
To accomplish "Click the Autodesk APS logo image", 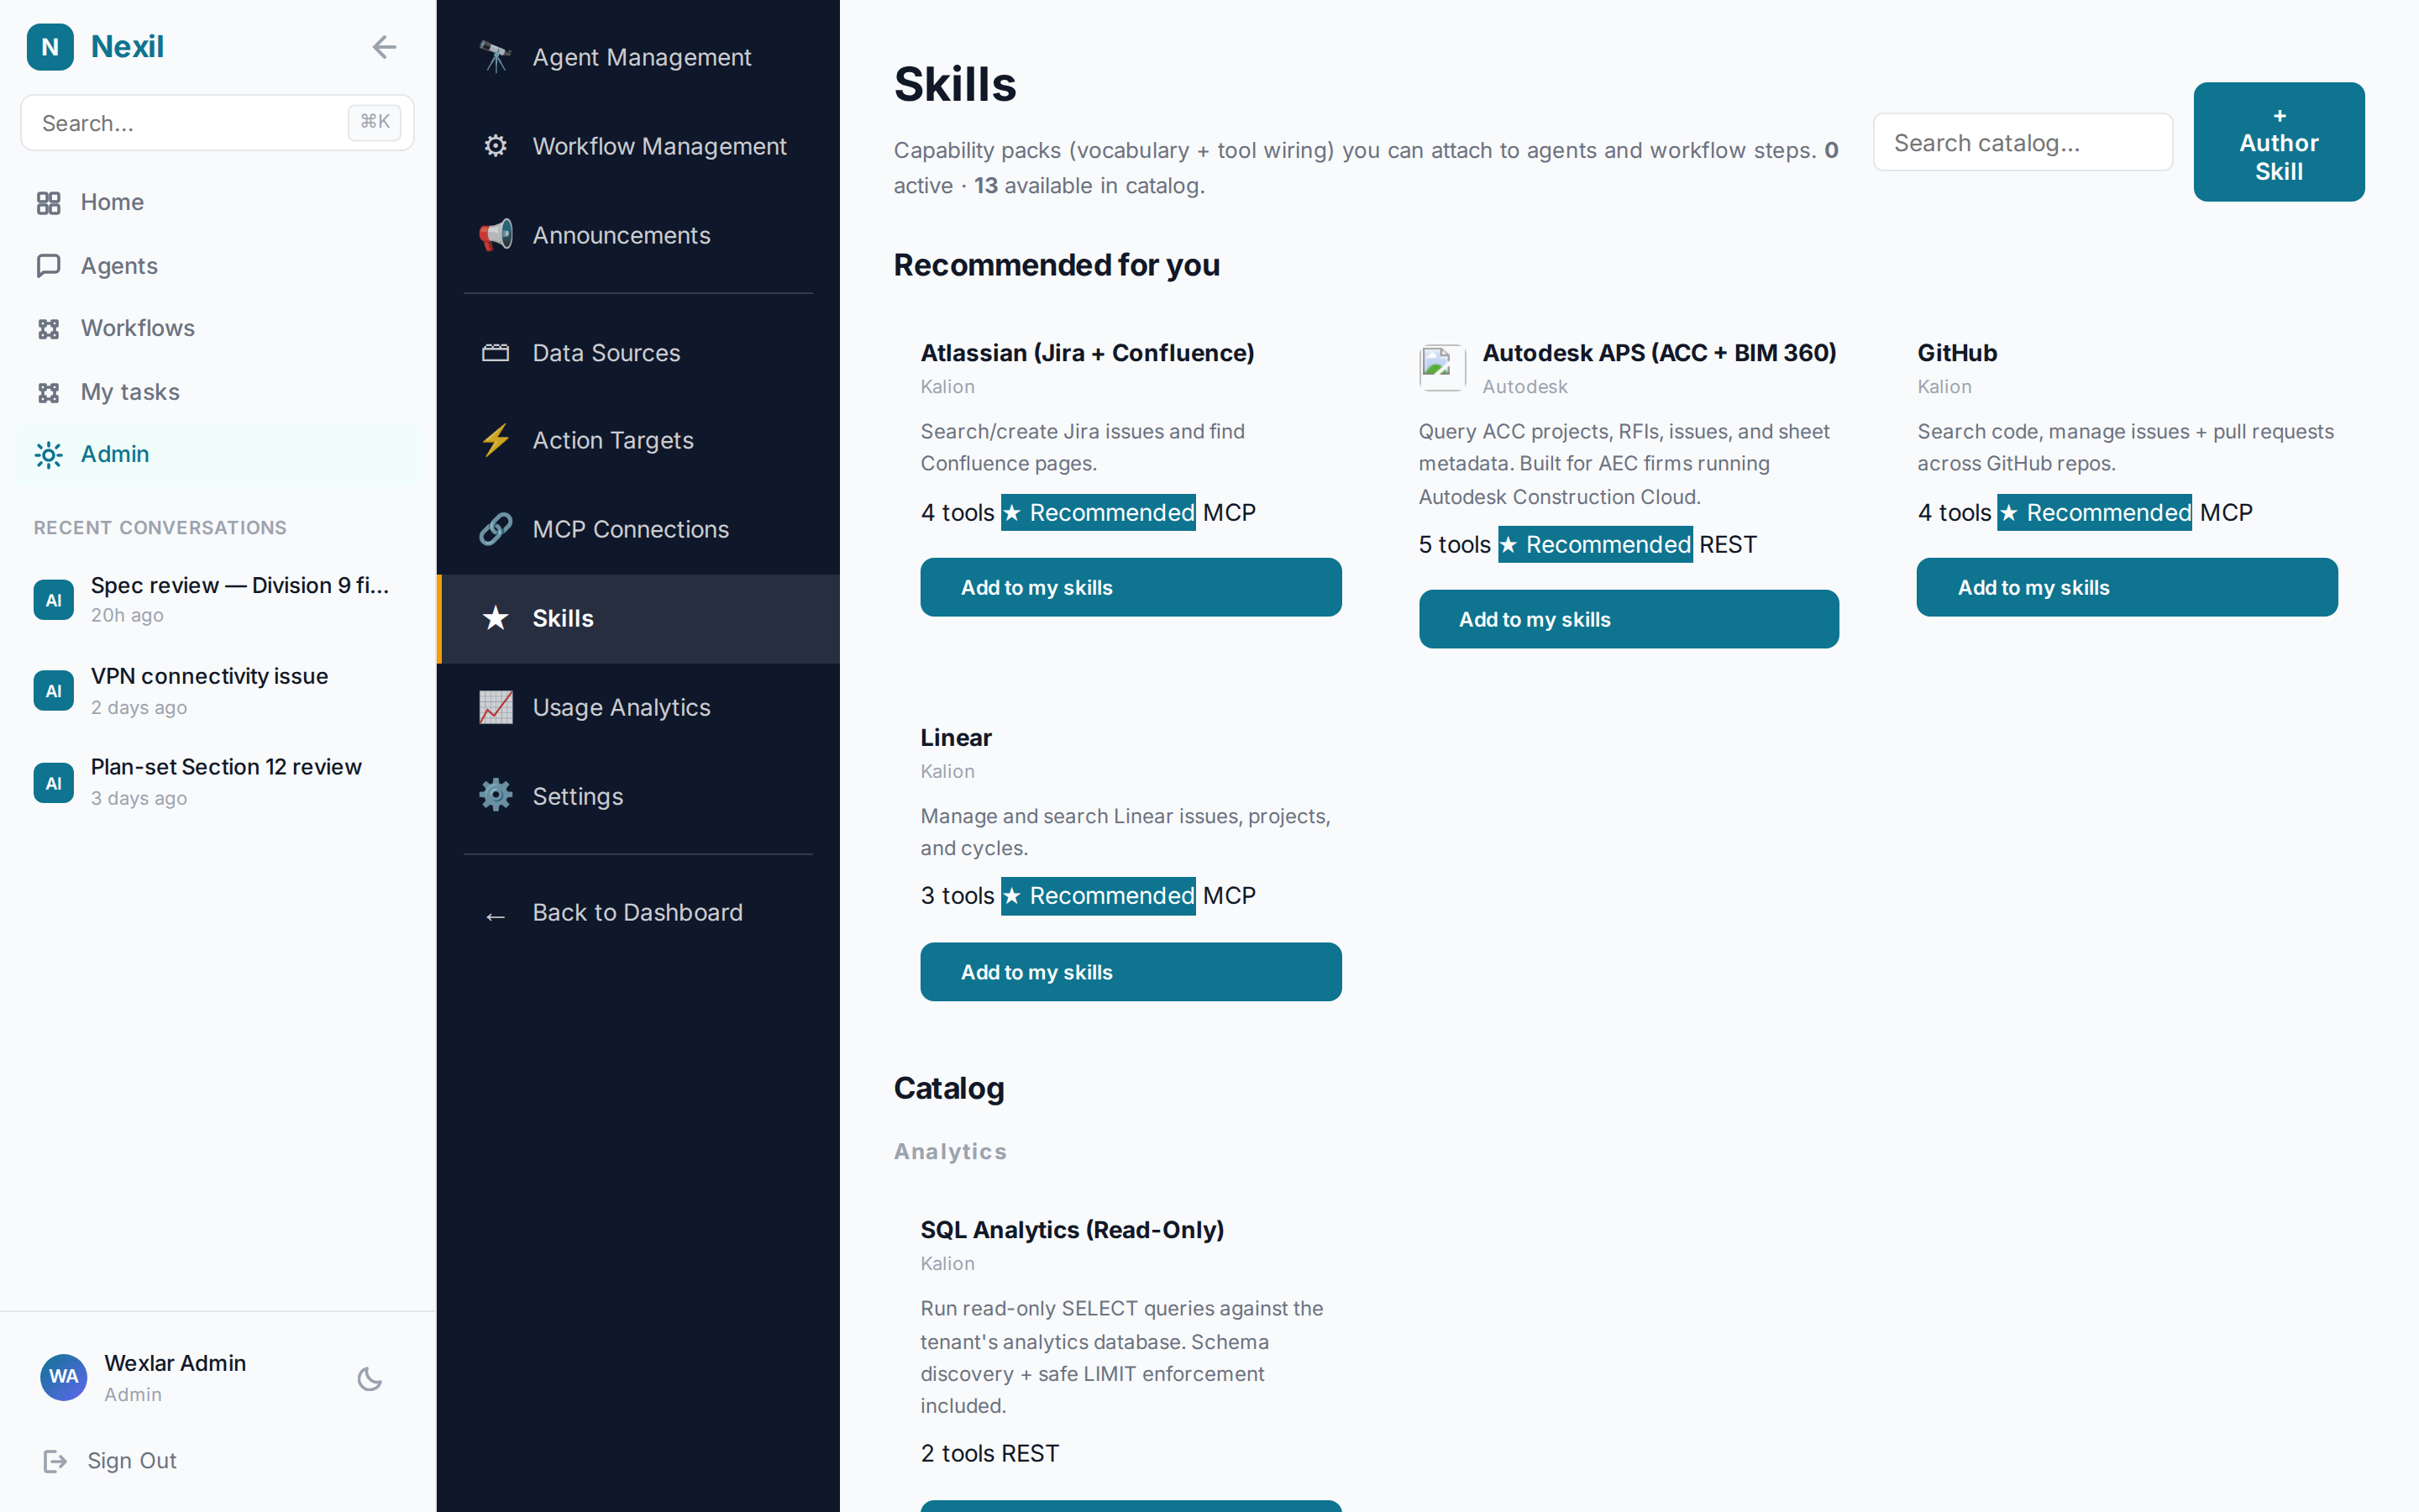I will point(1442,367).
